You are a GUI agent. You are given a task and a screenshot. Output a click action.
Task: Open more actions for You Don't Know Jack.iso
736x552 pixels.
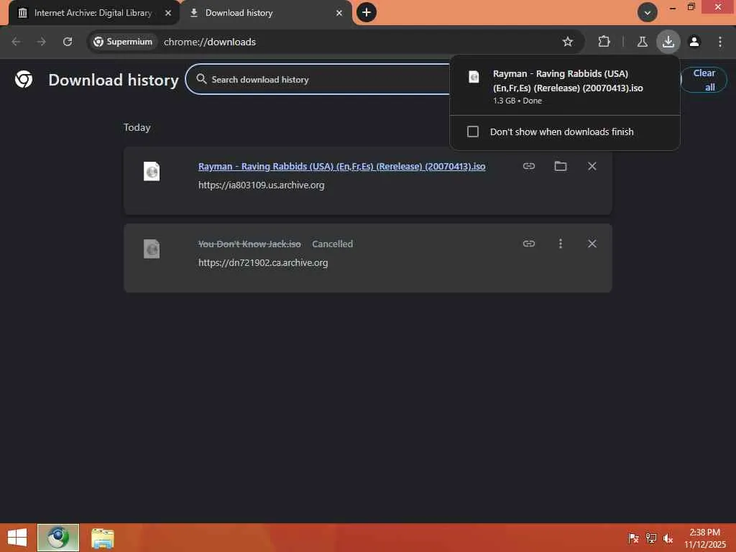point(561,244)
